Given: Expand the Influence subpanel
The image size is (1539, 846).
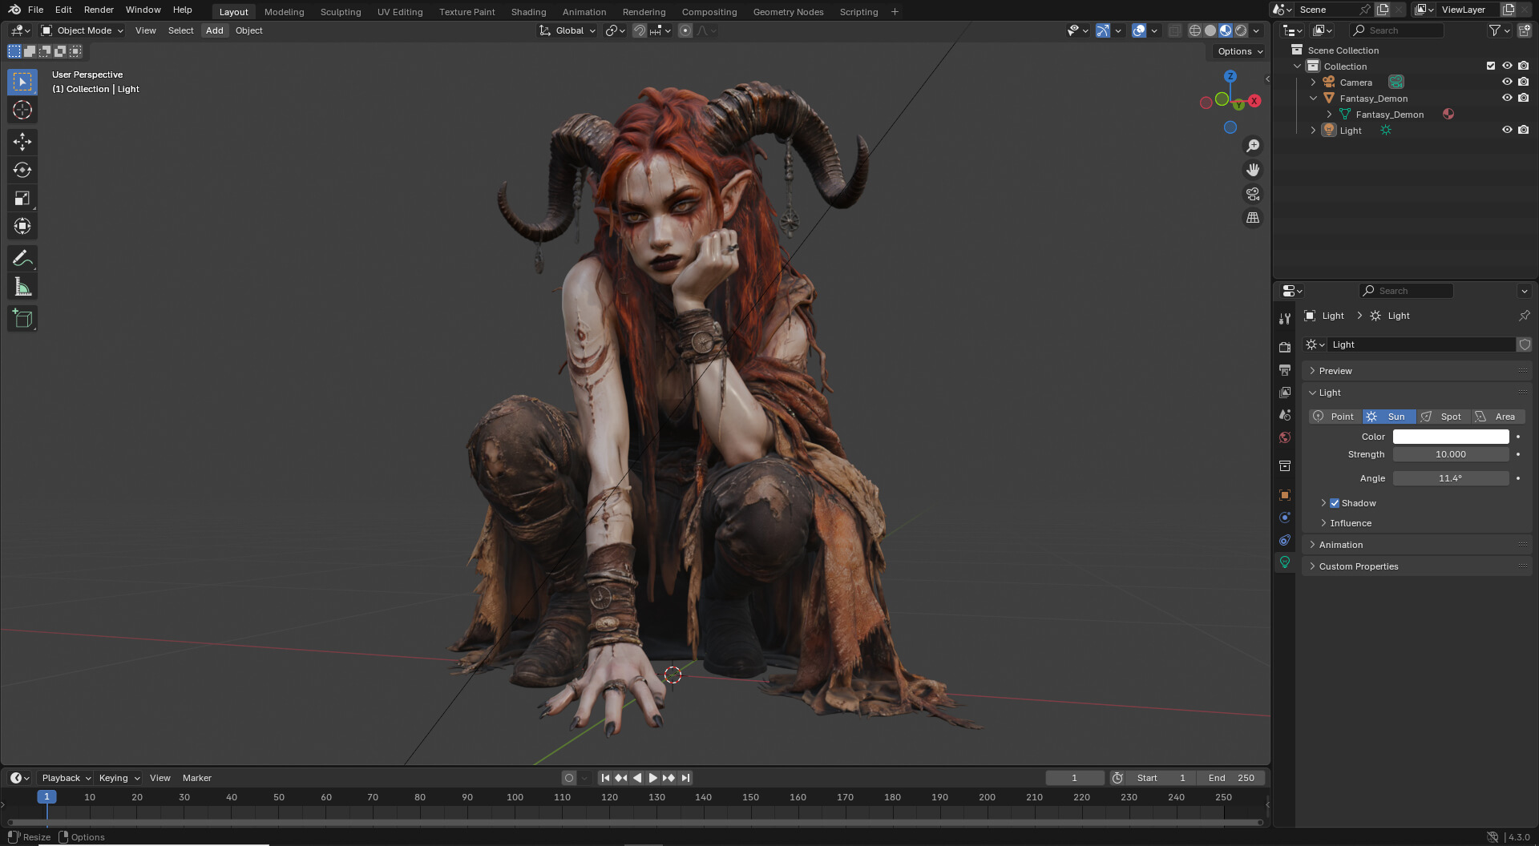Looking at the screenshot, I should pyautogui.click(x=1351, y=523).
